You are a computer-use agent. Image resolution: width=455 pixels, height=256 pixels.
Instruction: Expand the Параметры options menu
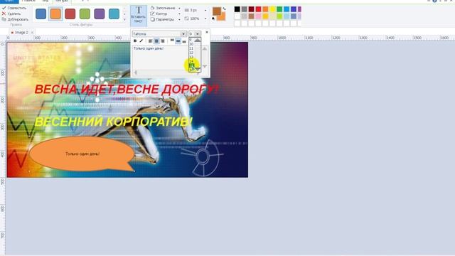tap(179, 19)
